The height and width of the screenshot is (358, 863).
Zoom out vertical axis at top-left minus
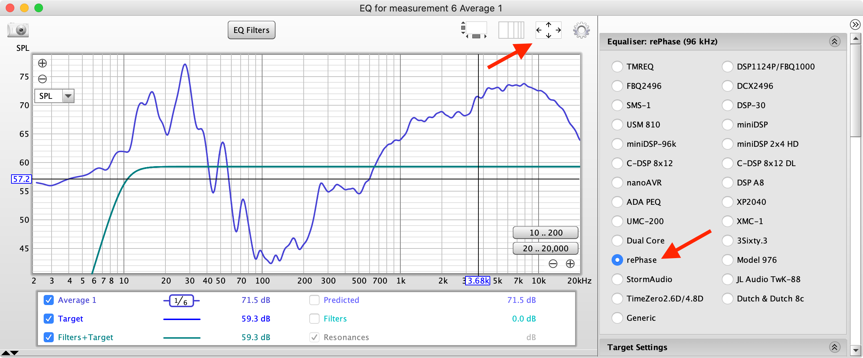pyautogui.click(x=43, y=79)
